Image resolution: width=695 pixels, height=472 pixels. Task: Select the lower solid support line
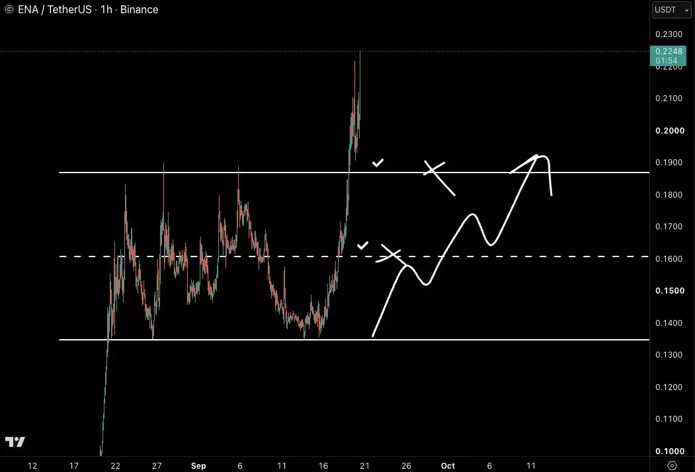click(x=354, y=340)
